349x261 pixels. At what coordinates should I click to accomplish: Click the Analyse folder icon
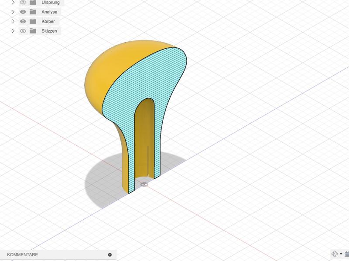[33, 12]
